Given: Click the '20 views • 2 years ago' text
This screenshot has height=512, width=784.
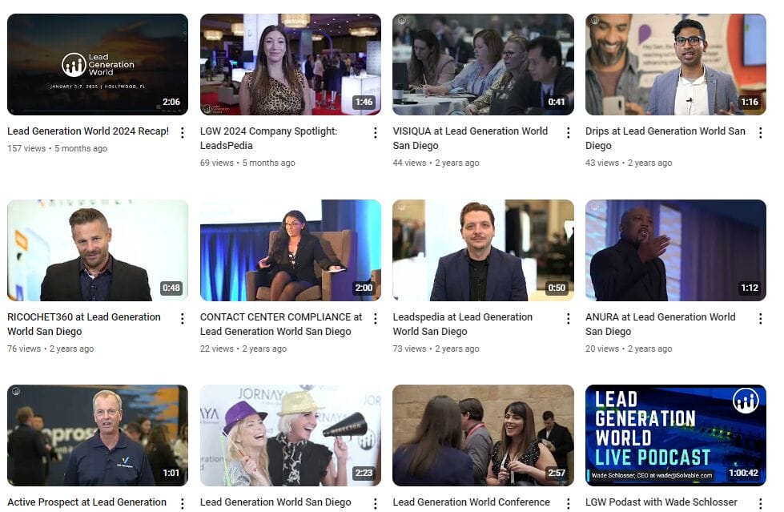Looking at the screenshot, I should click(x=629, y=349).
